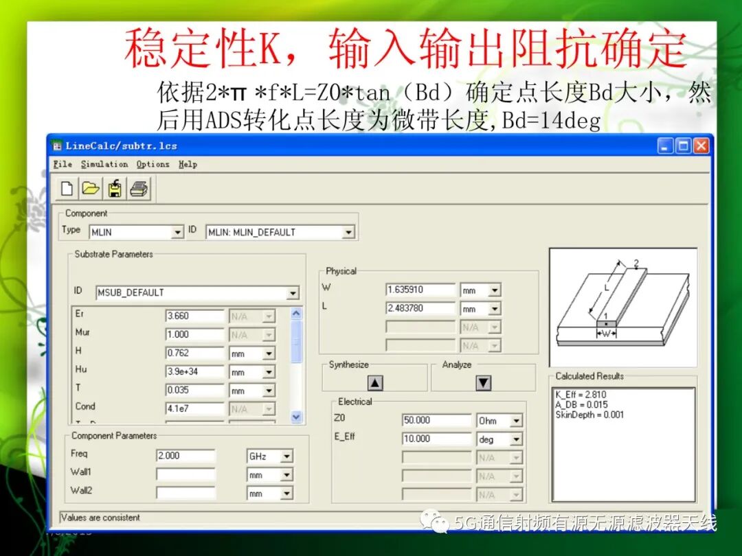This screenshot has width=742, height=556.
Task: Open the Freq GHz unit dropdown
Action: (286, 456)
